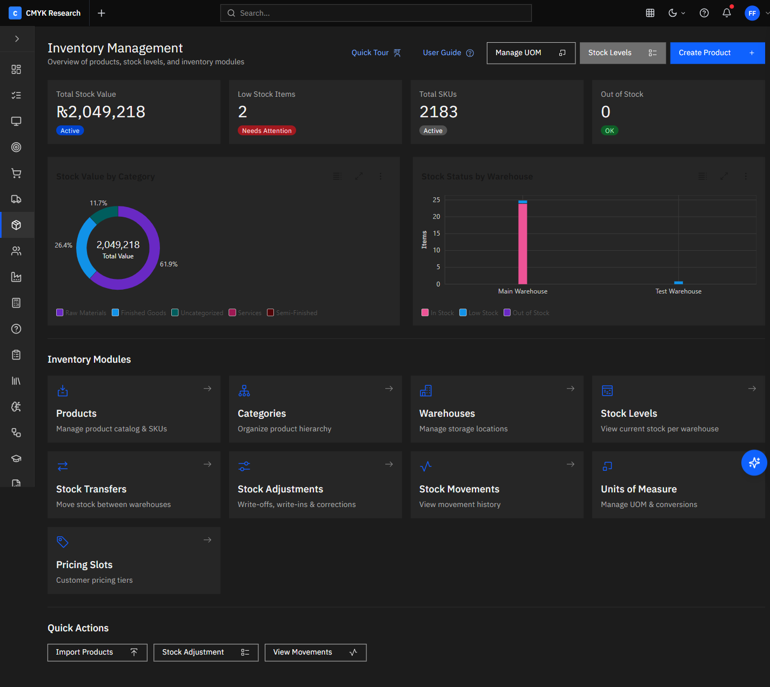Open the User Guide link
Image resolution: width=770 pixels, height=687 pixels.
pos(448,53)
